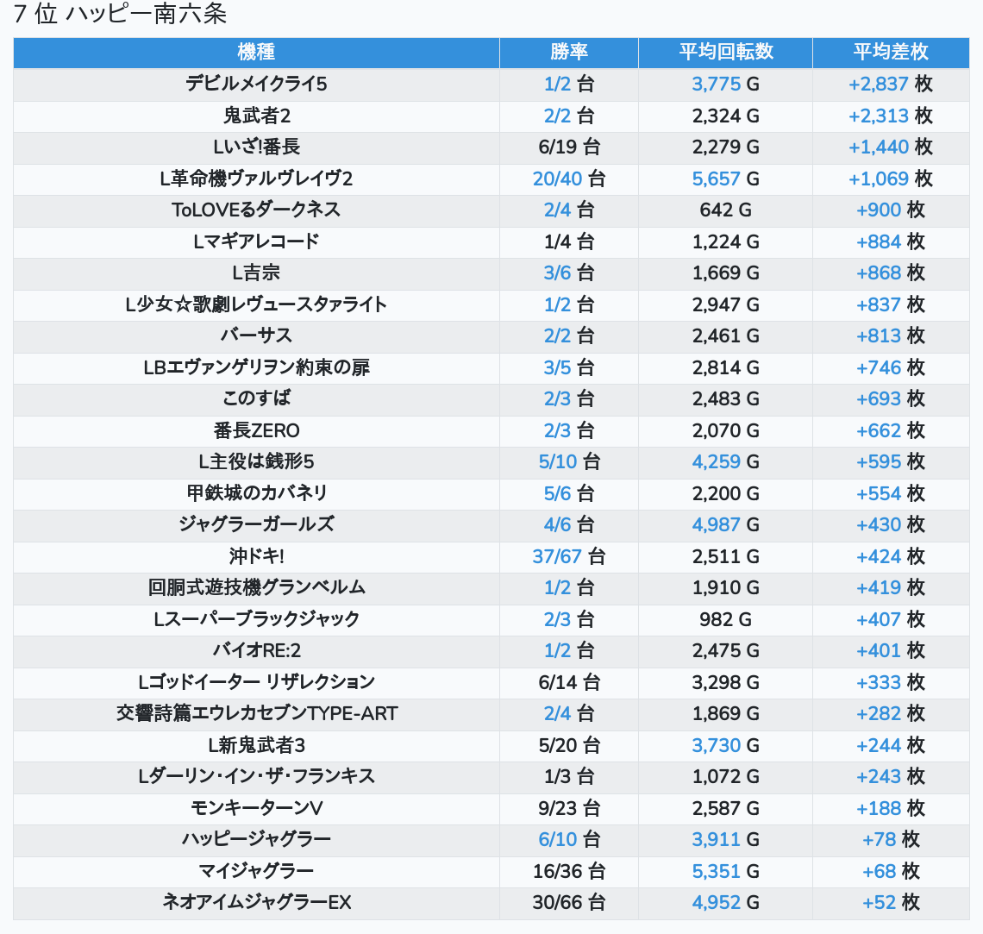This screenshot has height=934, width=983.
Task: Click the 642 G average spins cell
Action: coord(725,210)
